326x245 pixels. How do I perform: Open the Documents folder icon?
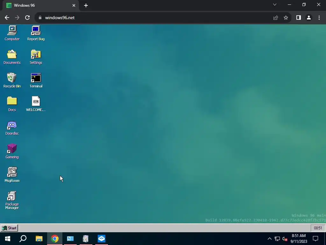tap(12, 57)
